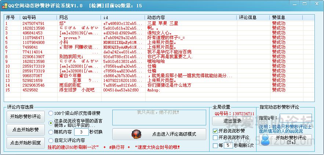Click the post text 噗哈哈哈
Image resolution: width=324 pixels, height=155 pixels.
156,61
